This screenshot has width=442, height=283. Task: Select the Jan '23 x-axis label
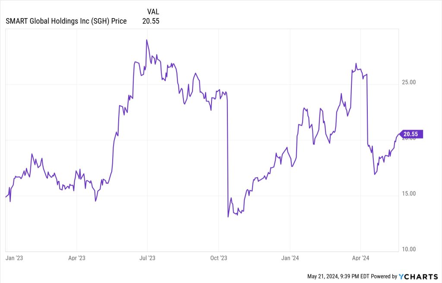[x=14, y=258]
